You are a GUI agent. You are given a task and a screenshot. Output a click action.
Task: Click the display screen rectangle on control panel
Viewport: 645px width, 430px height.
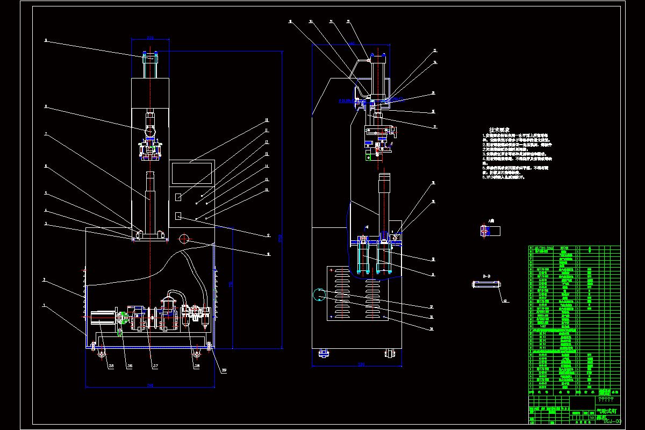(x=191, y=174)
